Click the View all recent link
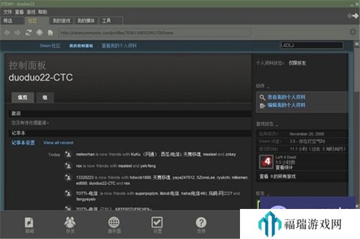This screenshot has height=239, width=360. tap(58, 143)
